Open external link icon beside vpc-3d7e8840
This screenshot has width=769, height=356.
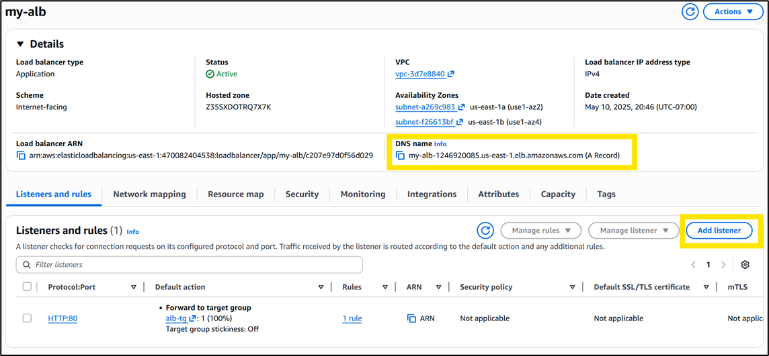click(x=450, y=74)
